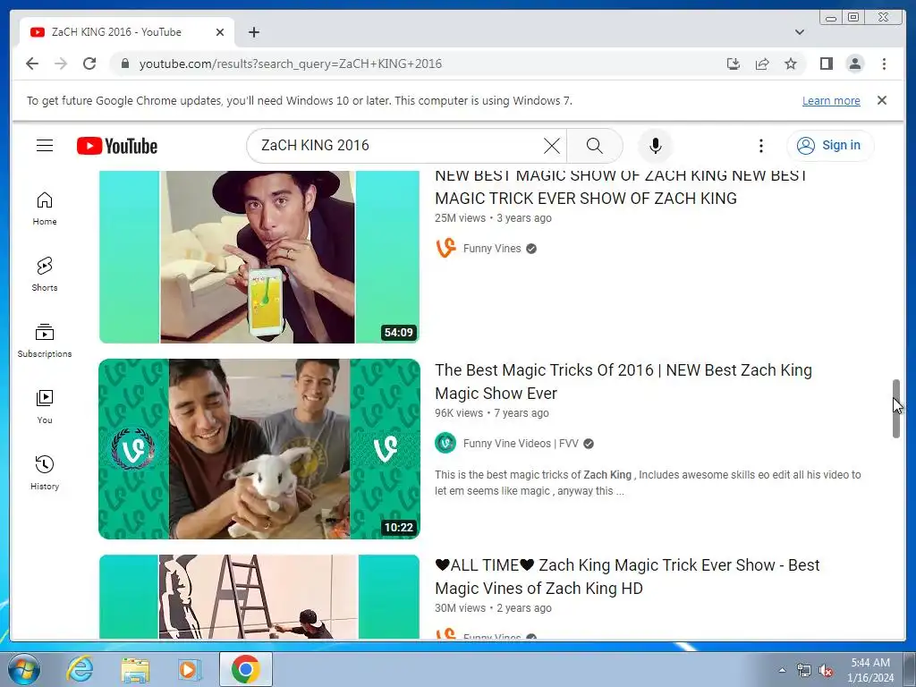Open the taskbar clock 5:44 AM
Image resolution: width=916 pixels, height=687 pixels.
coord(870,669)
